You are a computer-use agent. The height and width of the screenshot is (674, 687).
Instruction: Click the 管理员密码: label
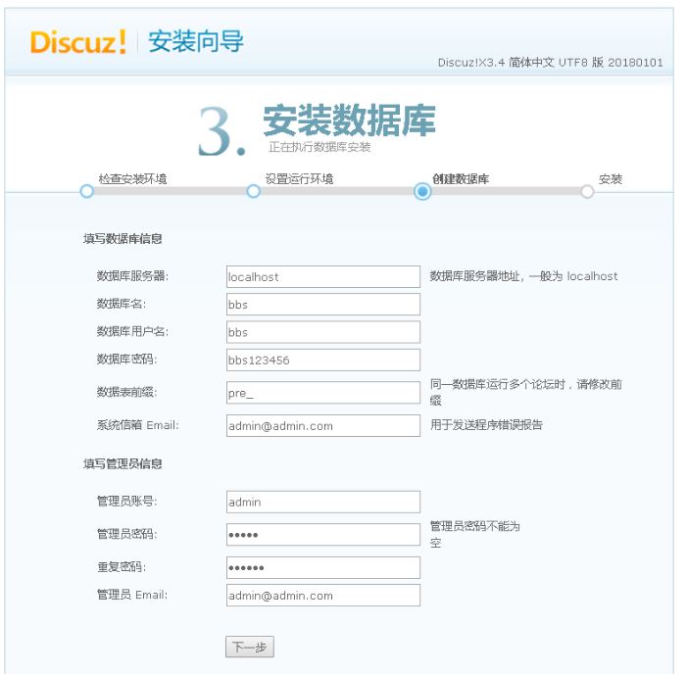pos(126,534)
